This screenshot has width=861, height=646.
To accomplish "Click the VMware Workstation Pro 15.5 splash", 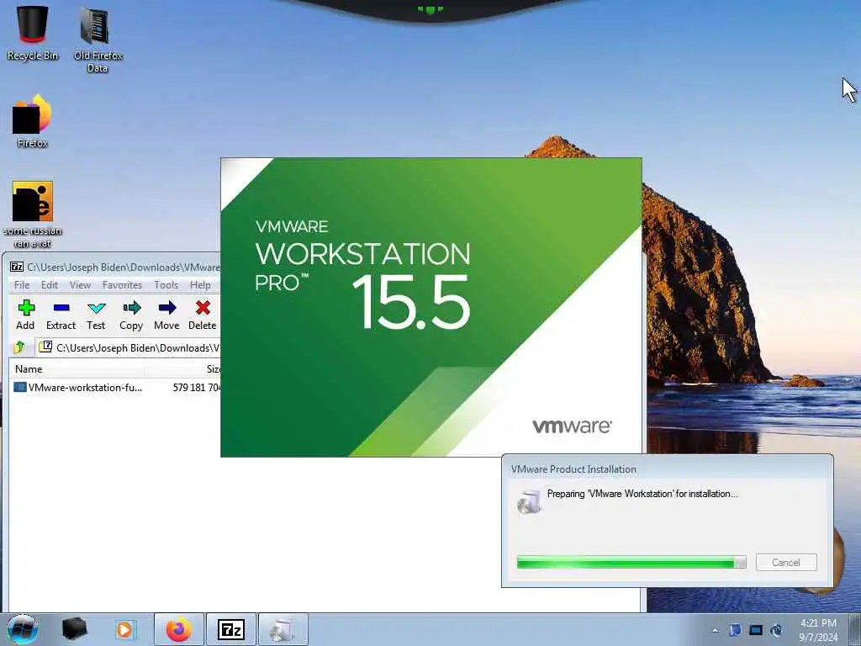I will 430,307.
